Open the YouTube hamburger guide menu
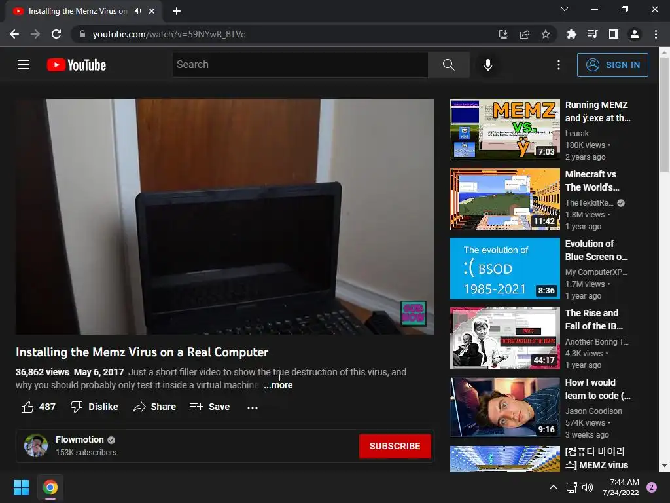The width and height of the screenshot is (670, 503). [24, 65]
